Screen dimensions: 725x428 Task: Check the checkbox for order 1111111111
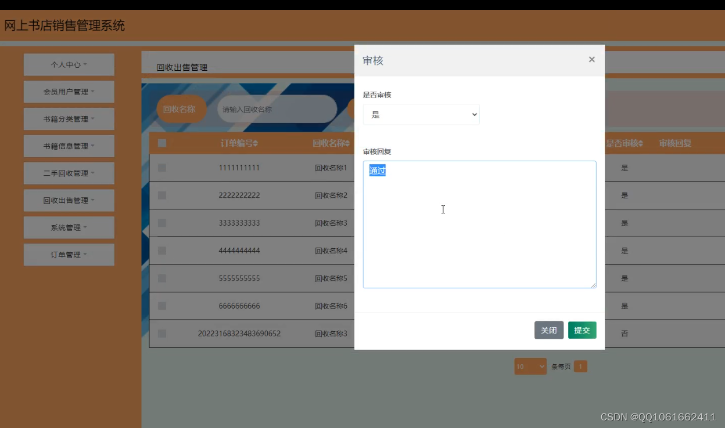click(x=162, y=168)
